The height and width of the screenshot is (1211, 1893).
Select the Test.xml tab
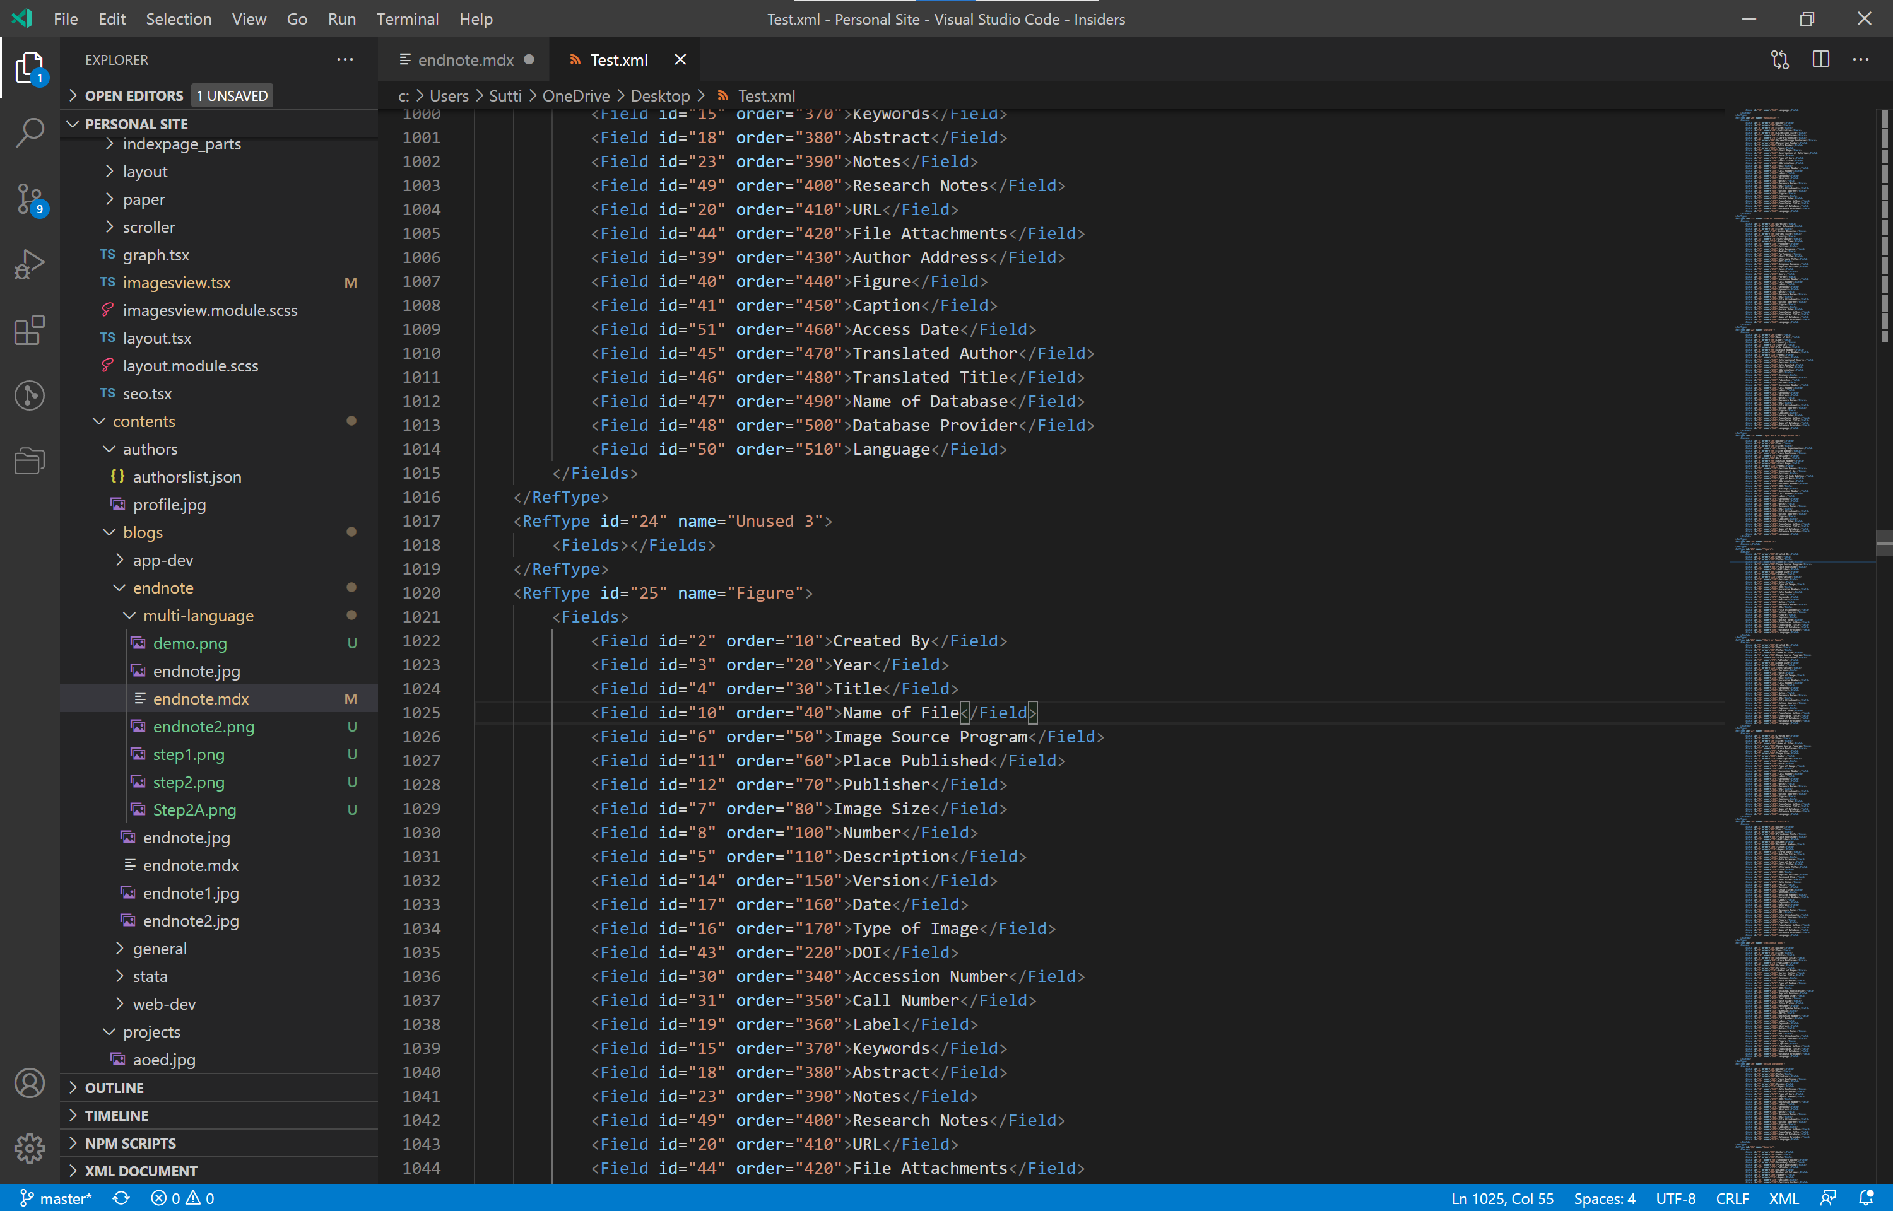pyautogui.click(x=618, y=60)
